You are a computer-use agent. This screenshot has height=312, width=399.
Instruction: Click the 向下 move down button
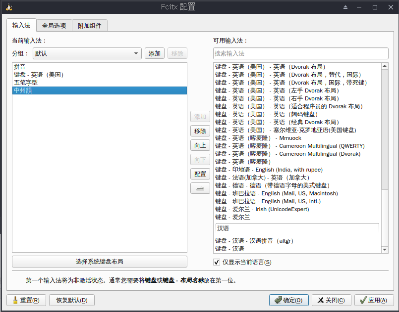tap(200, 160)
